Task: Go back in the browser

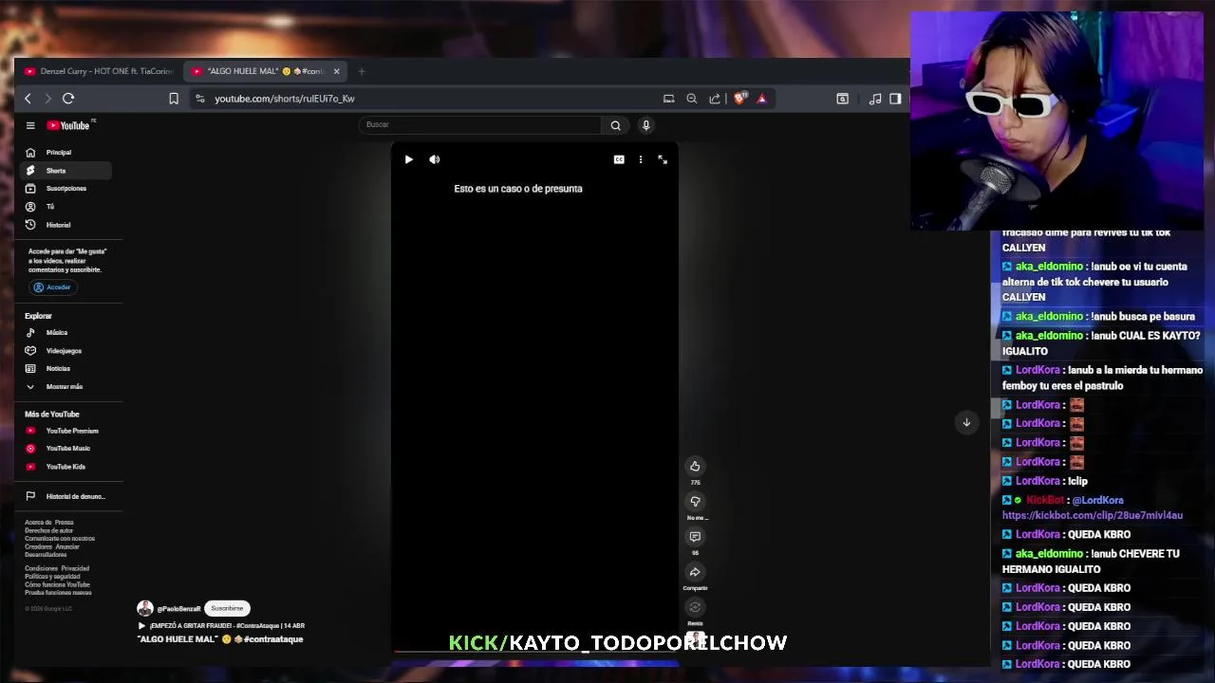Action: [28, 99]
